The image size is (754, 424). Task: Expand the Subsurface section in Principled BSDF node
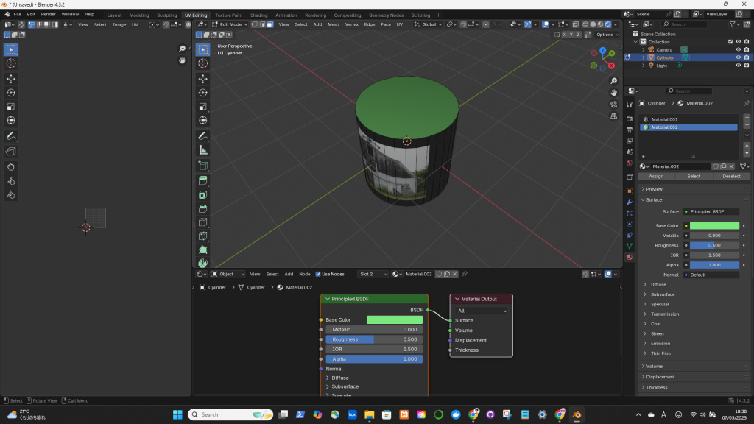tap(345, 386)
